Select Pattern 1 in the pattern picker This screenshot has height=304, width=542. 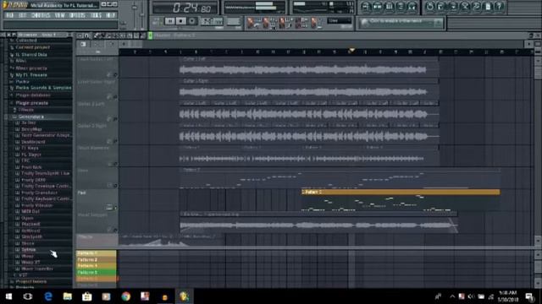(96, 253)
